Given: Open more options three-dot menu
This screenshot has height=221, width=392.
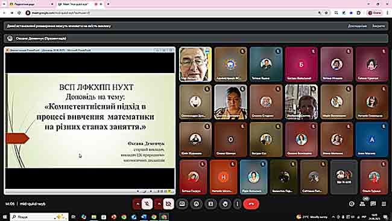Looking at the screenshot, I should [x=237, y=204].
